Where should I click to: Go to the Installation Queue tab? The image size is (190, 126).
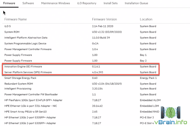coord(136,3)
